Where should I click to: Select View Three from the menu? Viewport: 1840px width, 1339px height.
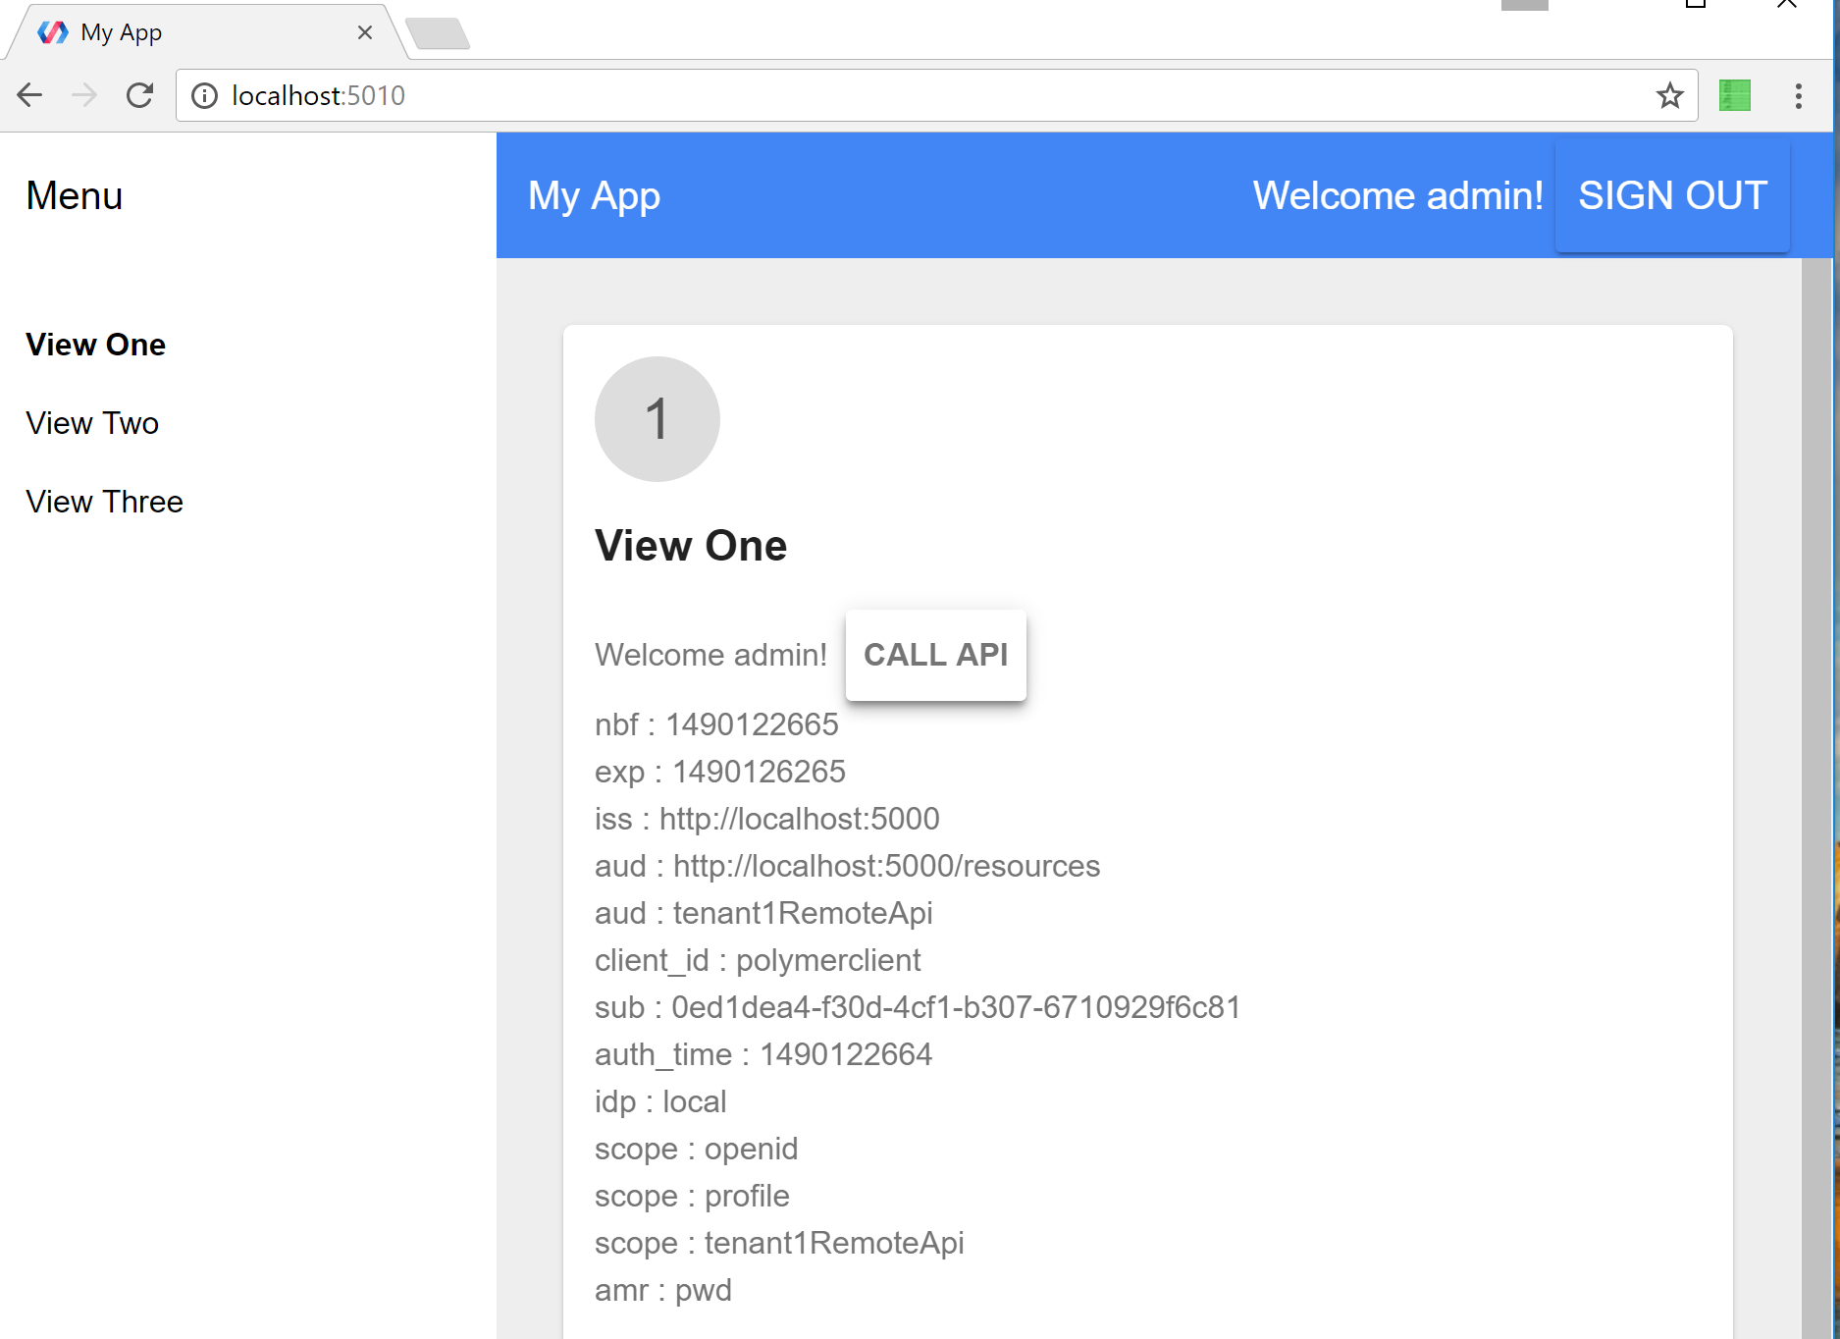tap(104, 501)
